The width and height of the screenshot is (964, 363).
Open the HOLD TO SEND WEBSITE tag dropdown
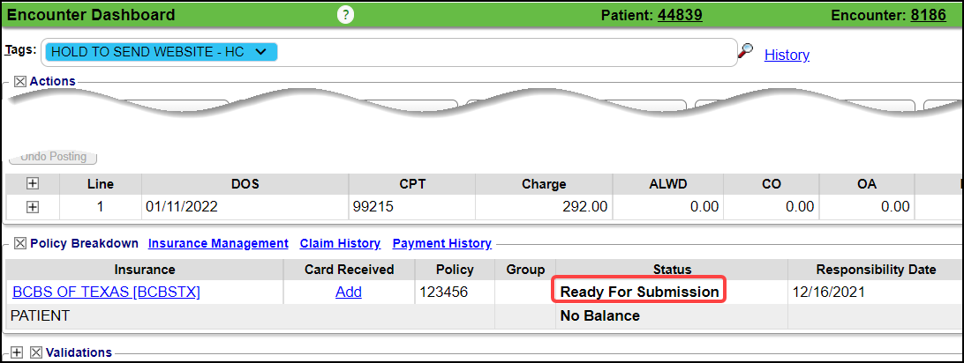pos(260,52)
